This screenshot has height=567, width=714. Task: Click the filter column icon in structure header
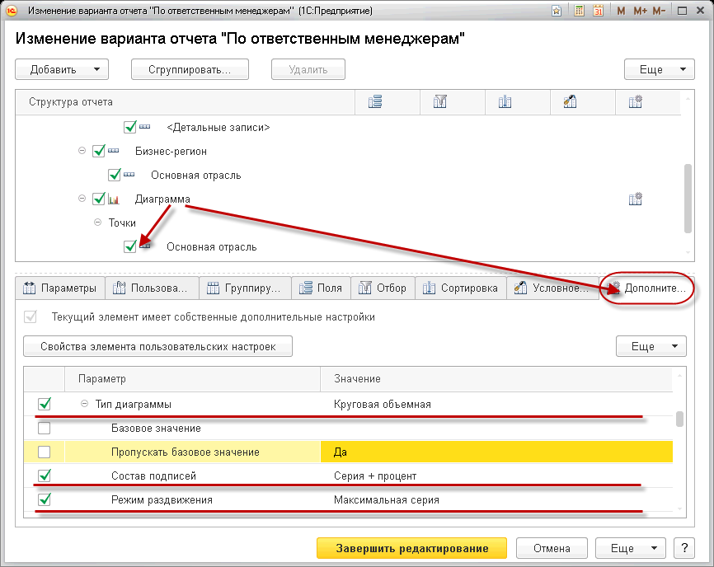click(x=440, y=102)
